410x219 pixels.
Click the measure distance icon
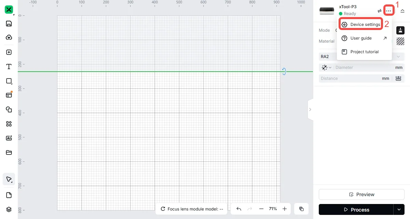398,78
